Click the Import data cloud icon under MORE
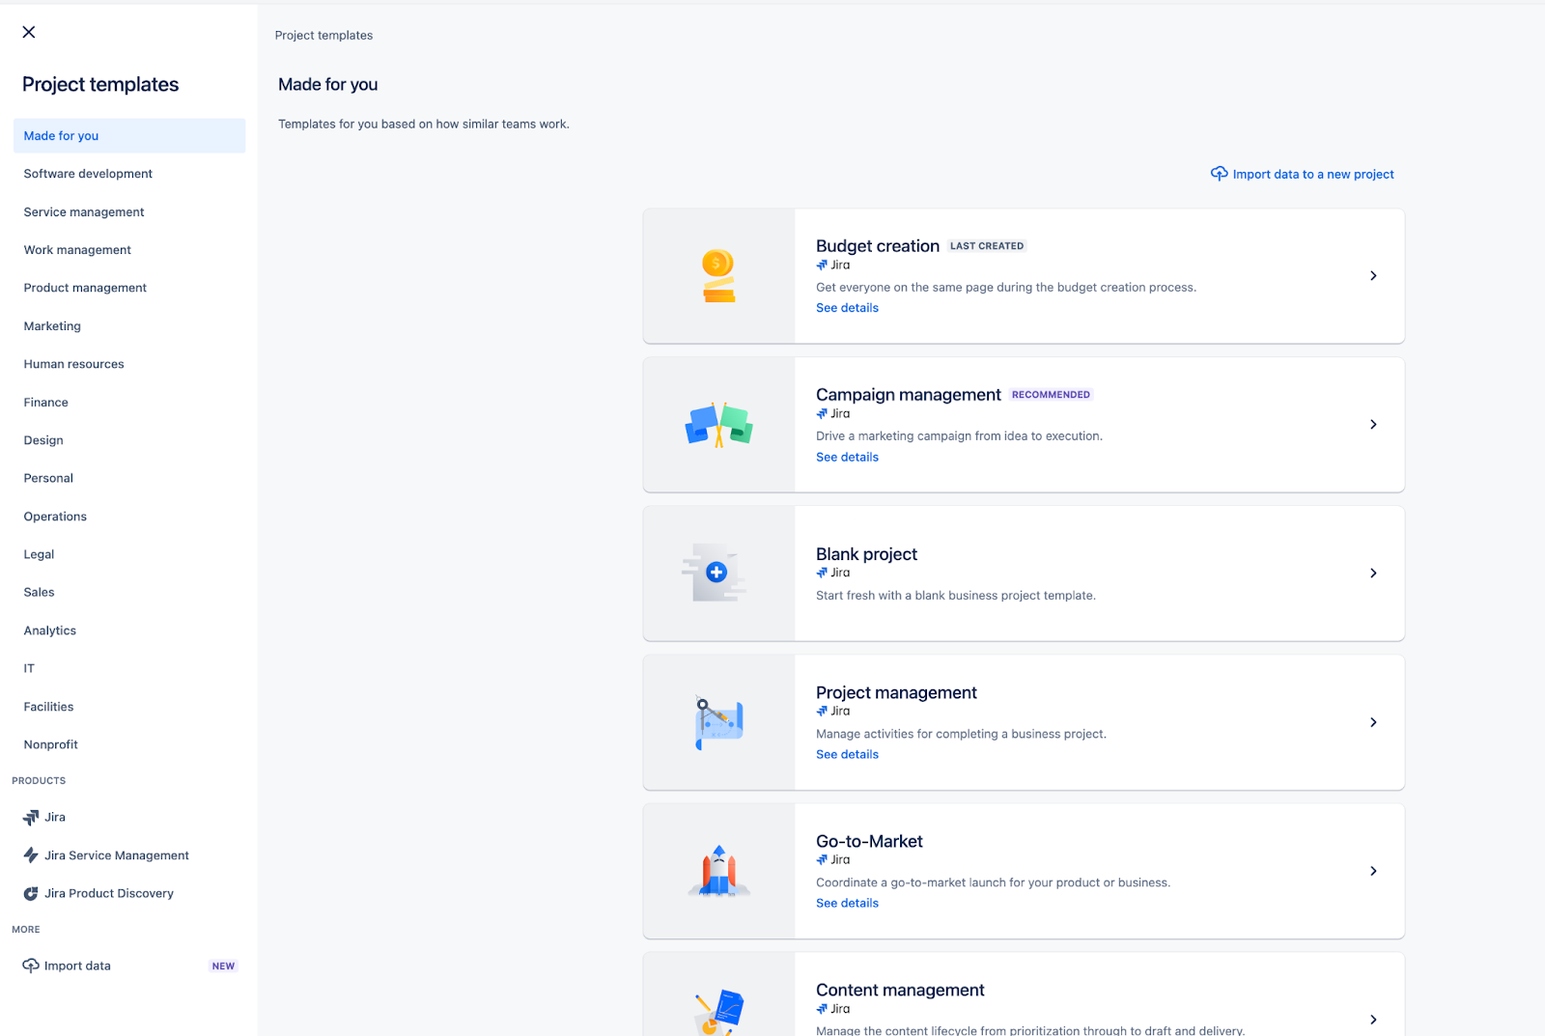This screenshot has width=1545, height=1036. pyautogui.click(x=29, y=965)
